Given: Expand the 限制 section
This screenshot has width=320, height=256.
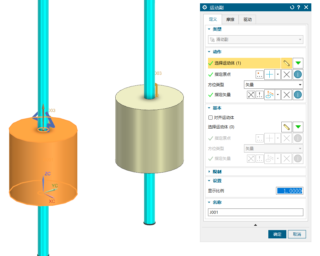Looking at the screenshot, I should tap(217, 172).
